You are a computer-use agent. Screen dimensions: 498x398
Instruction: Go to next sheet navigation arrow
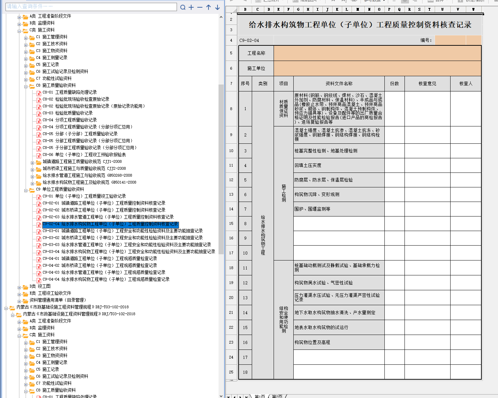coord(240,396)
